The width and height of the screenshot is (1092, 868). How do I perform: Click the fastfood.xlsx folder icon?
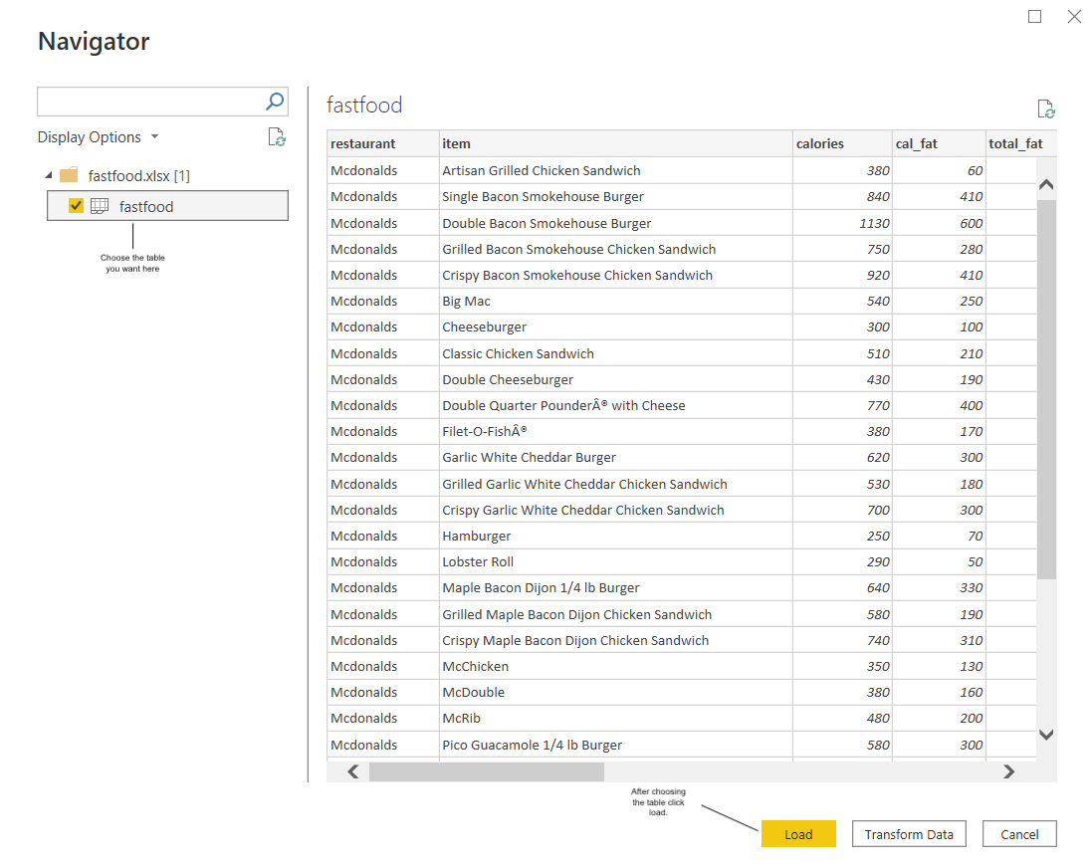point(69,175)
